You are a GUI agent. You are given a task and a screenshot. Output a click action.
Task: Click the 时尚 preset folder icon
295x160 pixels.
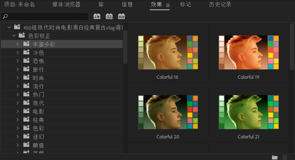tap(26, 77)
